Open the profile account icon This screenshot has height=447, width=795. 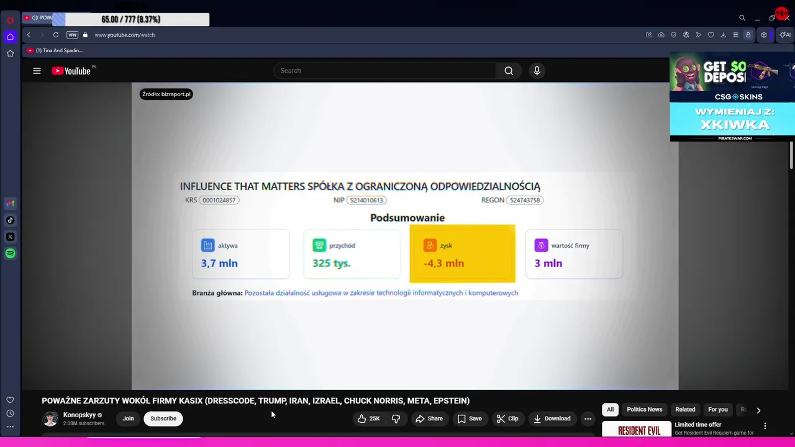click(748, 35)
